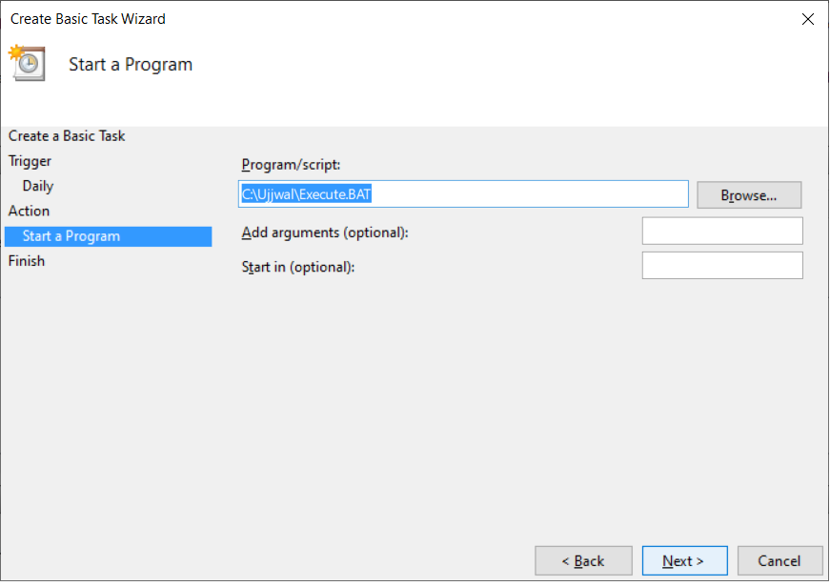The width and height of the screenshot is (830, 586).
Task: Click the task scheduler clock icon
Action: click(x=27, y=63)
